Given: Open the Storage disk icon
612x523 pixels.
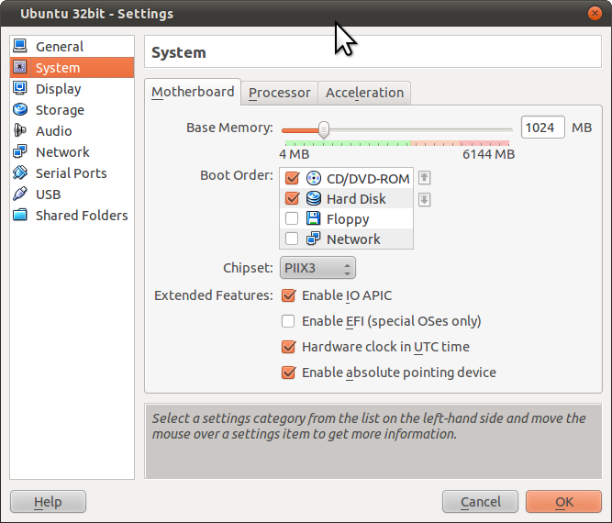Looking at the screenshot, I should pos(19,110).
